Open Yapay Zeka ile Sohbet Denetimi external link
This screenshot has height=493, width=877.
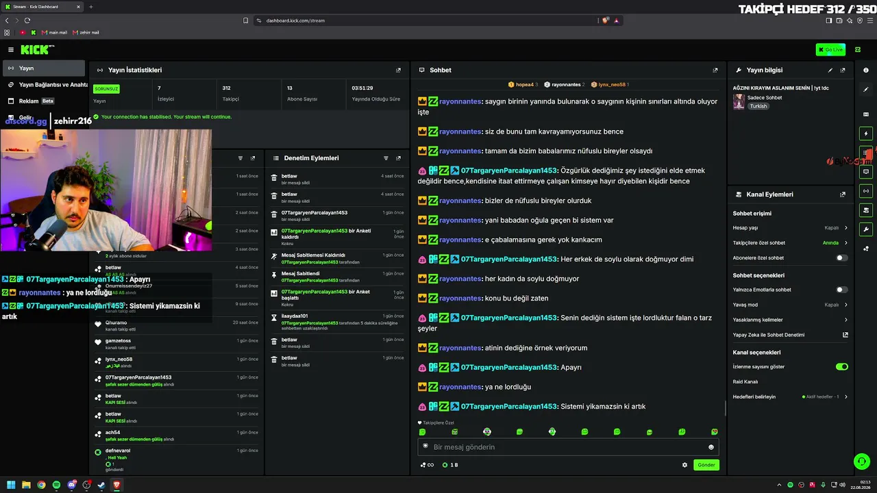point(845,335)
